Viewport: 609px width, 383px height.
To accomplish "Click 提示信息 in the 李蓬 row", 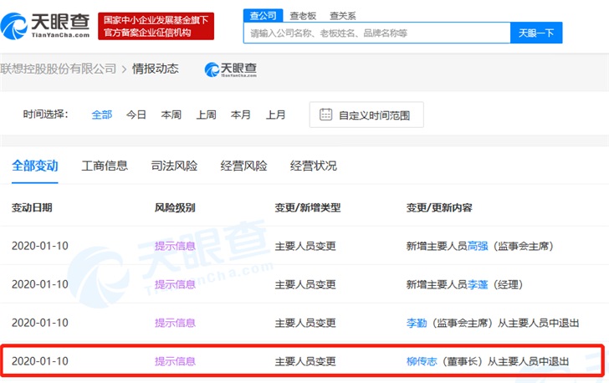I will click(175, 284).
